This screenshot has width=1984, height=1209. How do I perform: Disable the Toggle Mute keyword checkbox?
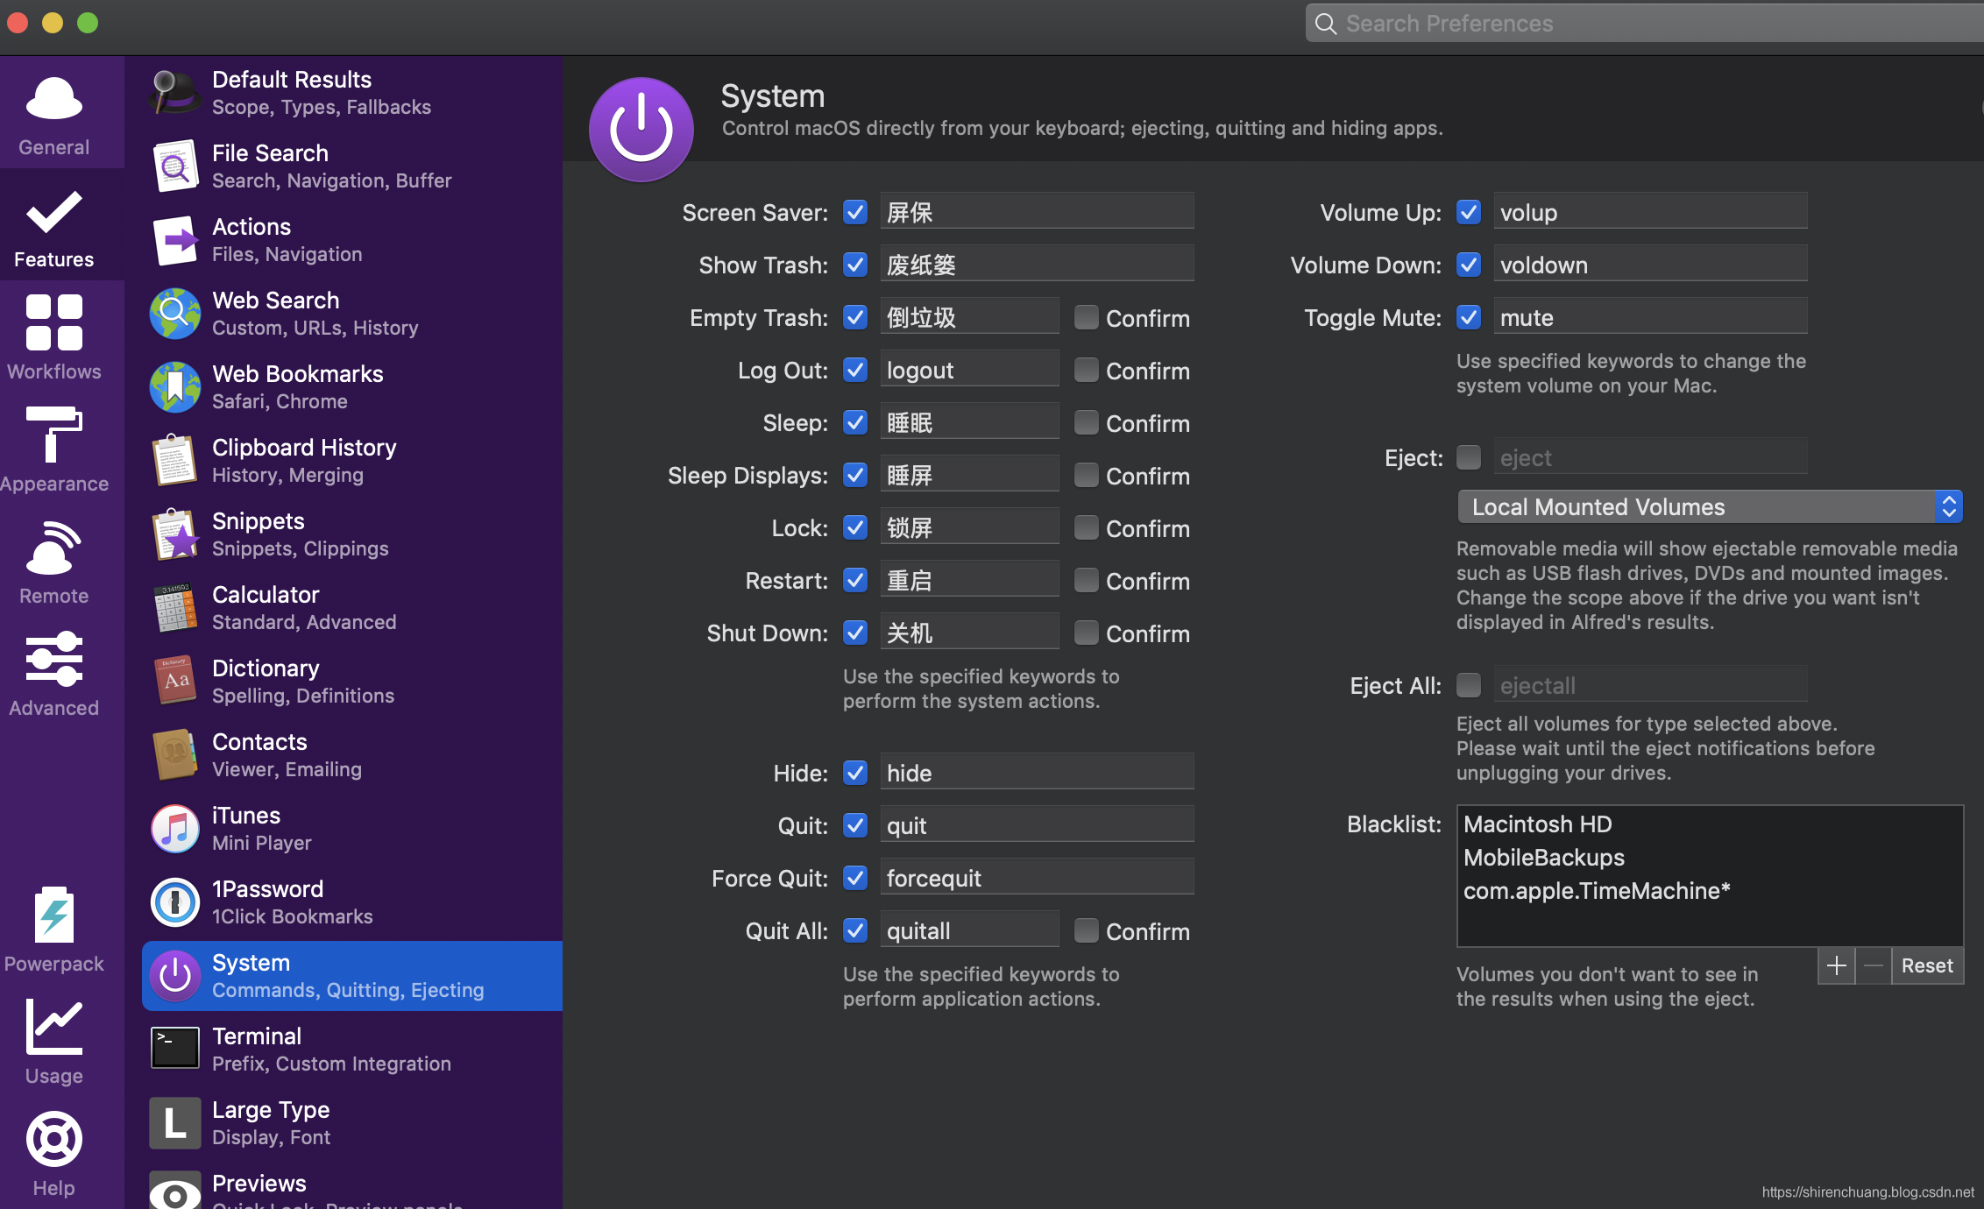tap(1469, 317)
